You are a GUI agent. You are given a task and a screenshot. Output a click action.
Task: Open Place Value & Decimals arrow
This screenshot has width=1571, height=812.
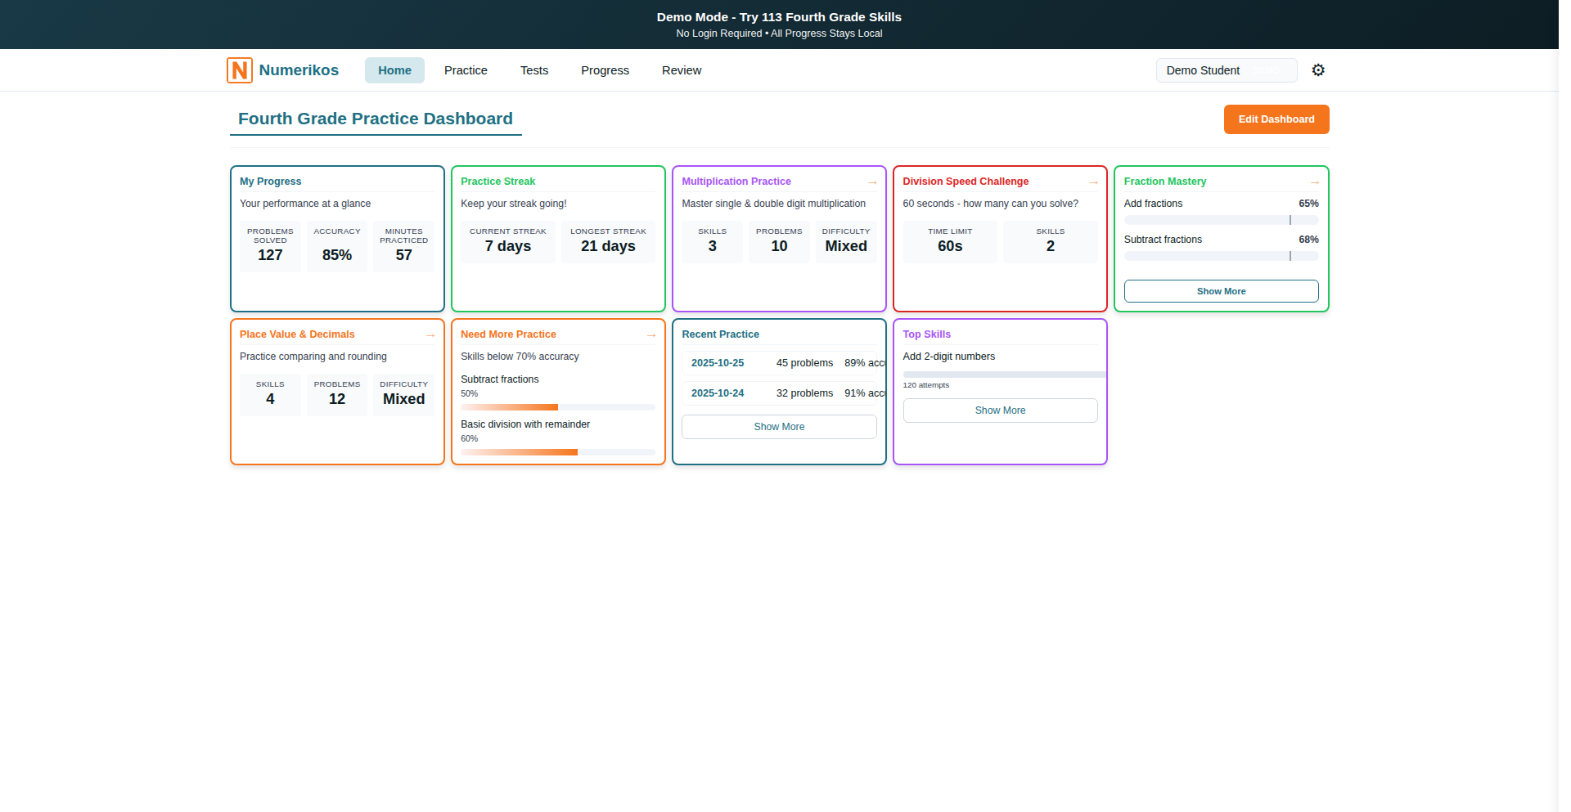click(x=430, y=335)
